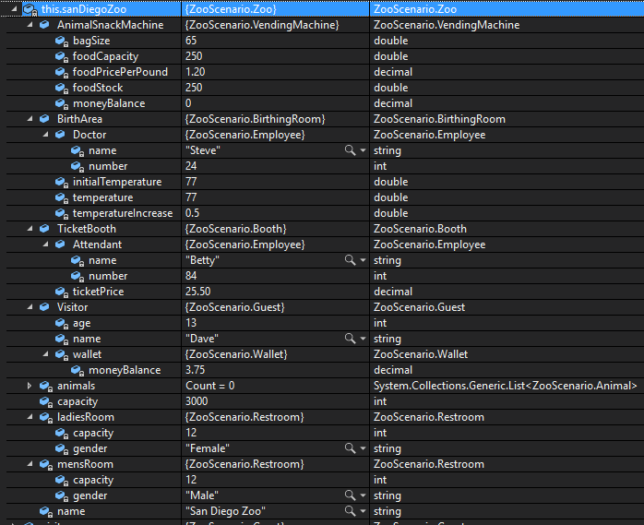The width and height of the screenshot is (644, 525).
Task: Select the bagSize value 65
Action: coord(191,41)
